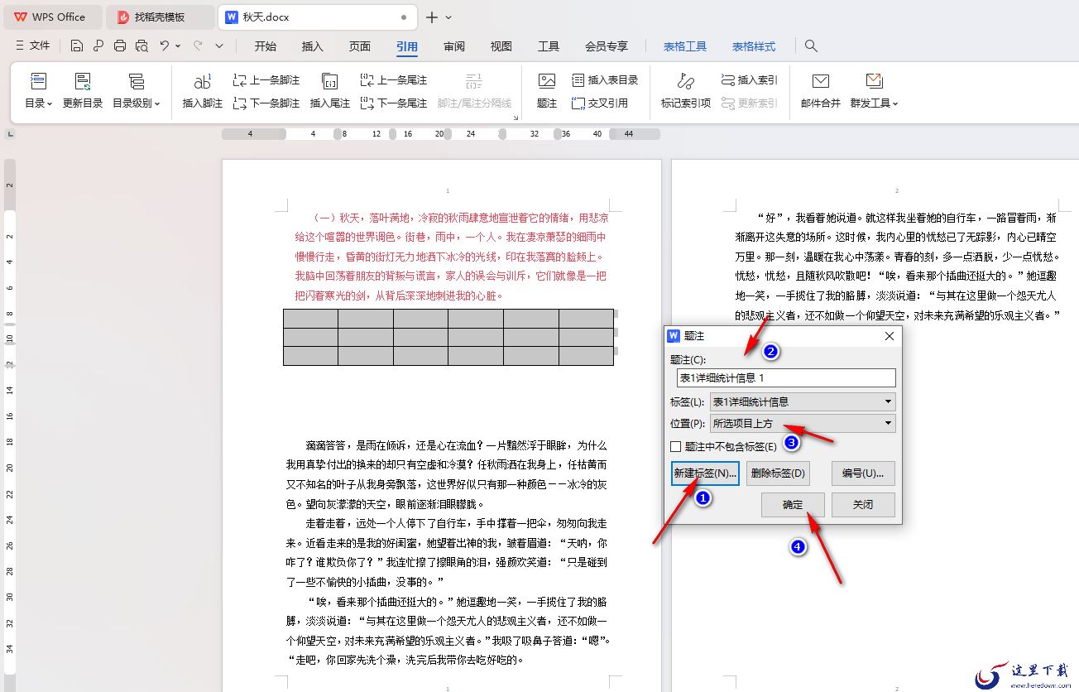Go to 下一条脚注
The image size is (1079, 692).
tap(266, 103)
